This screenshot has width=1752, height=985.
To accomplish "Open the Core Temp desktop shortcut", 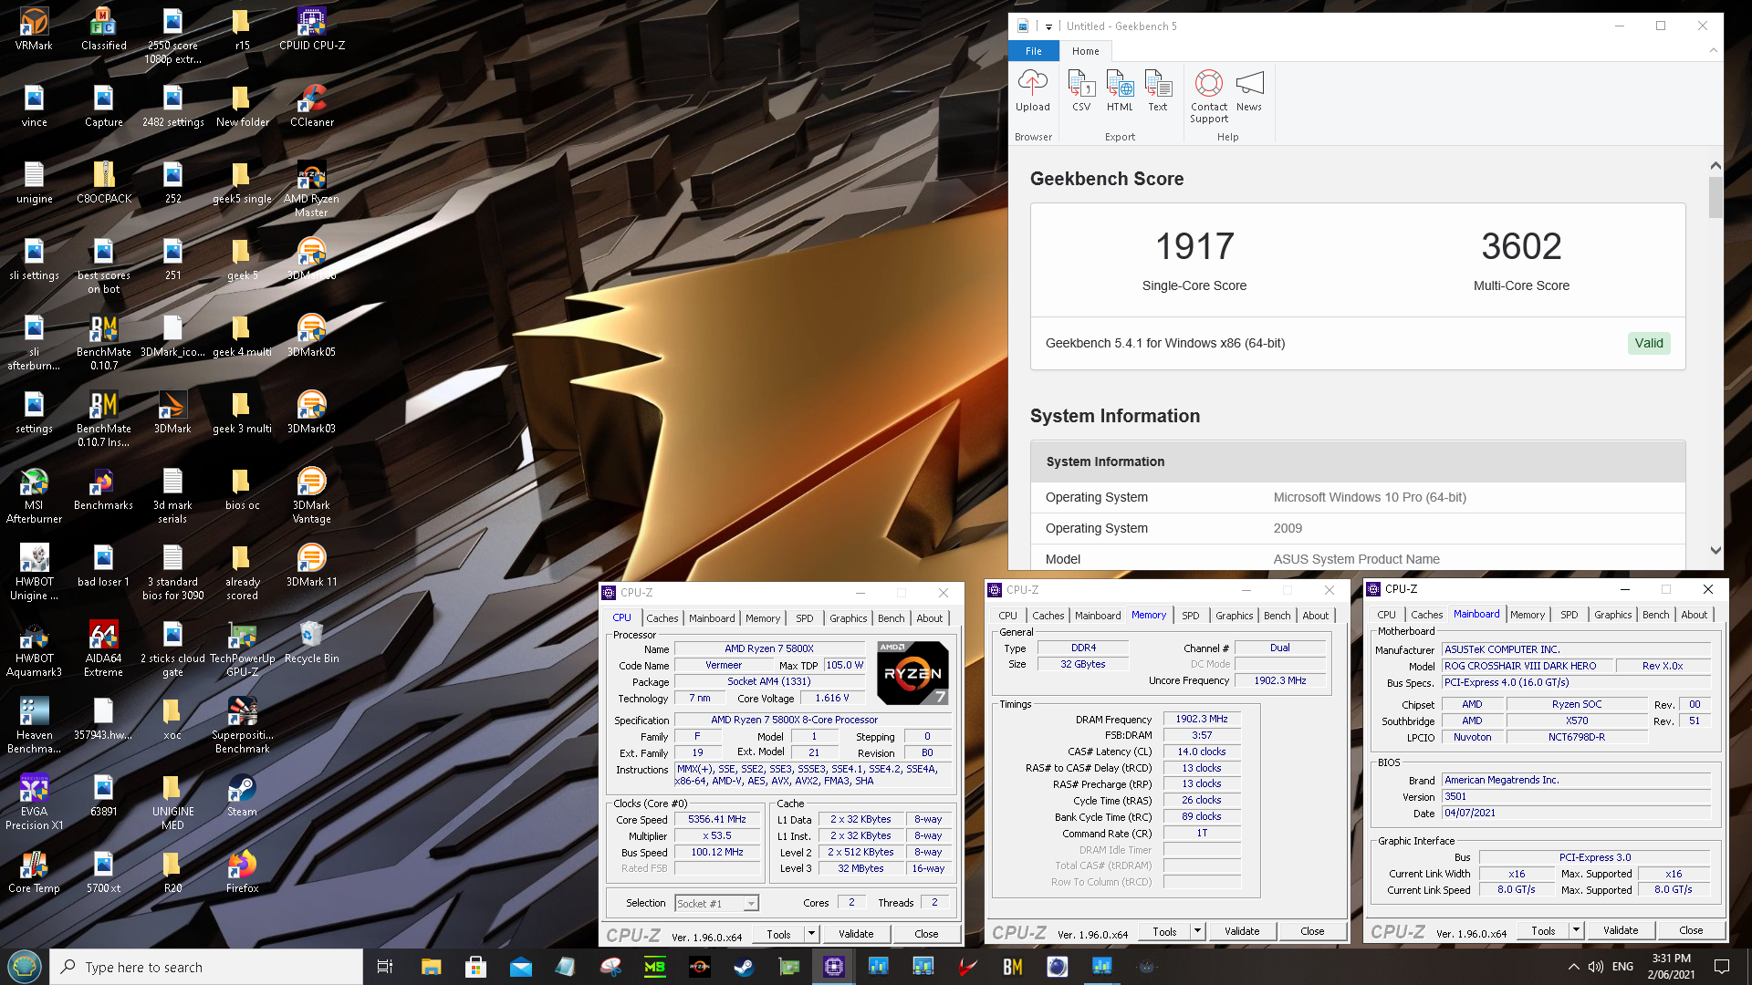I will (35, 872).
